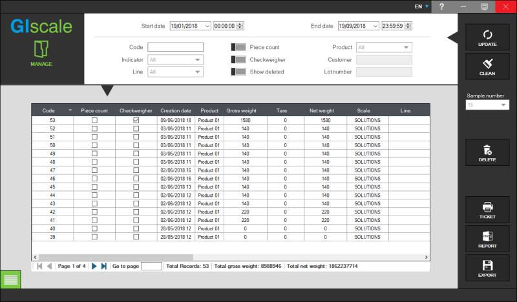The width and height of the screenshot is (517, 302).
Task: Open the Product filter dropdown
Action: click(x=406, y=47)
